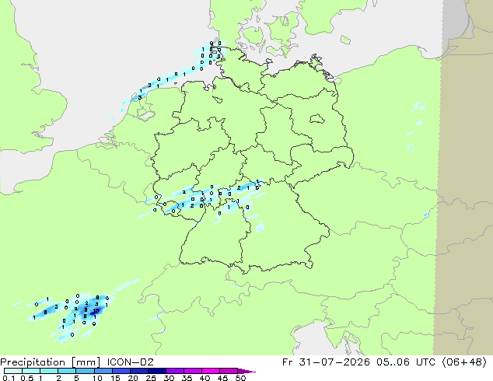Viewport: 493px width, 381px height.
Task: Click the '0.5' legend scale label
Action: pos(26,378)
